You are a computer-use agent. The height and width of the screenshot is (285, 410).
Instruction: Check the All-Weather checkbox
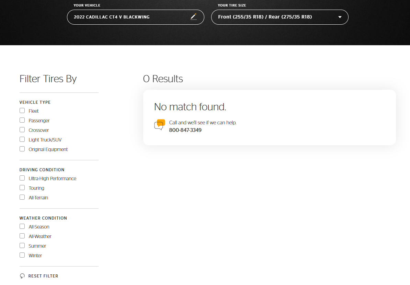coord(22,236)
